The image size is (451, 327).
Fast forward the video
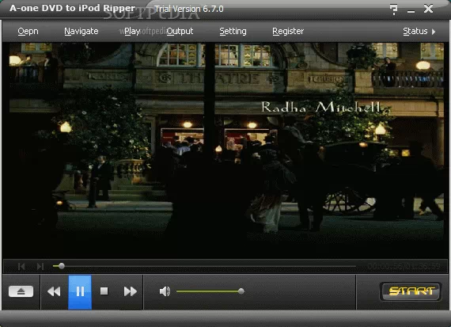pyautogui.click(x=130, y=291)
